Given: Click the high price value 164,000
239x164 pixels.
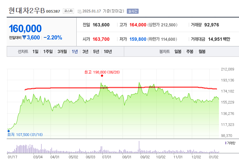Looking at the screenshot, I should pos(138,25).
